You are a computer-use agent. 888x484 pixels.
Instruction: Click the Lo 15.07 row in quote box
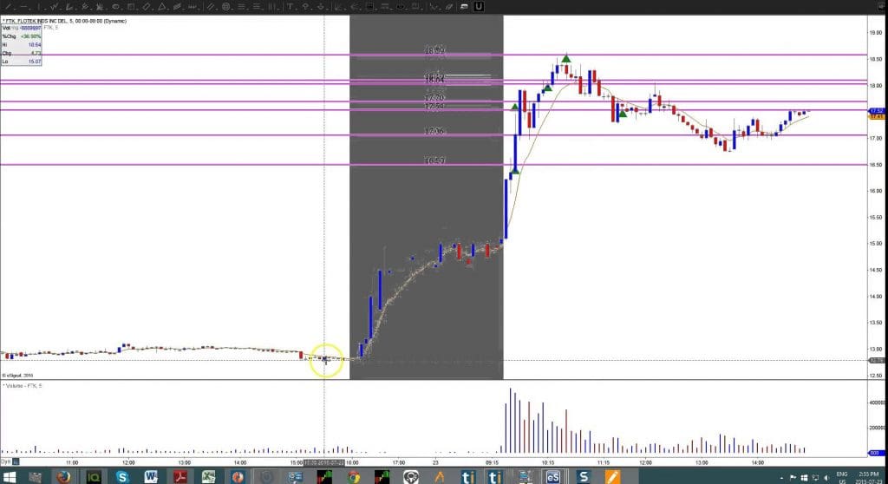coord(22,62)
